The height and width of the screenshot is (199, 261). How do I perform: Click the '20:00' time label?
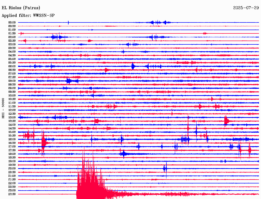pos(12,169)
